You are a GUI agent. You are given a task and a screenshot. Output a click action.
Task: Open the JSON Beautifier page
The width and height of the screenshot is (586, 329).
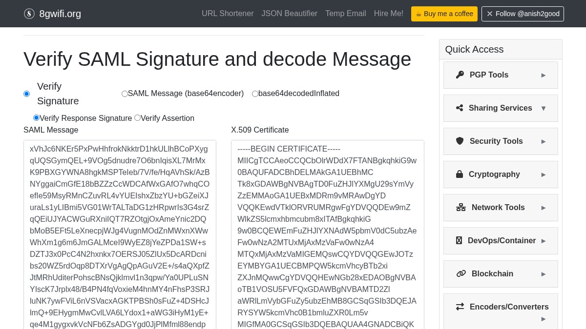[x=289, y=14]
